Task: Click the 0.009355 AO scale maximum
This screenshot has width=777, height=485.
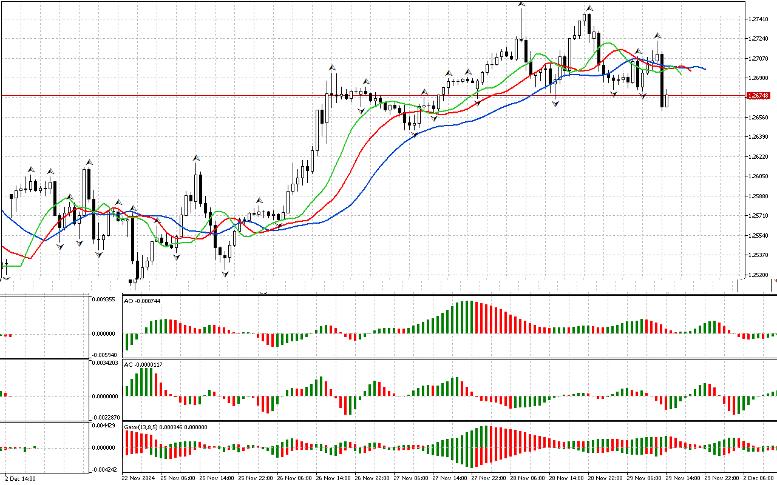Action: [103, 299]
